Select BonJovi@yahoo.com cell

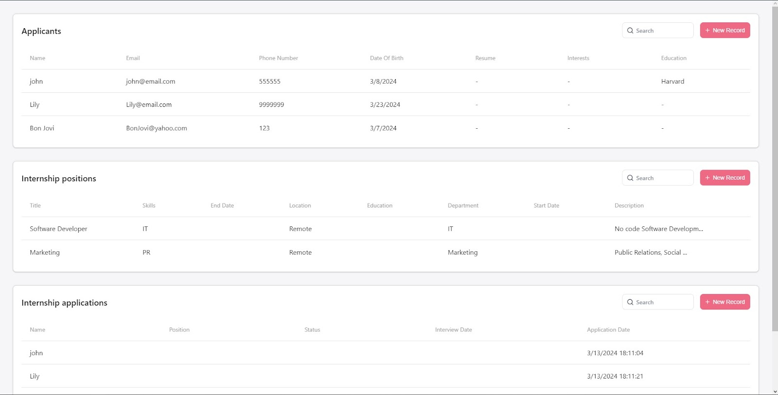[x=157, y=128]
